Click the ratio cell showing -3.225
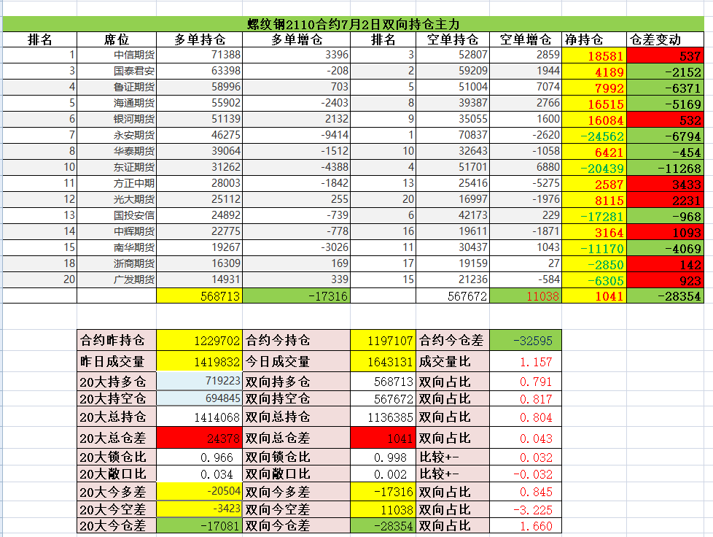 point(525,509)
